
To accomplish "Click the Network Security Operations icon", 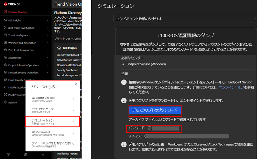I will pos(5,72).
